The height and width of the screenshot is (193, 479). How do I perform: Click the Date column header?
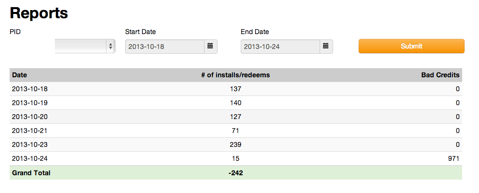tap(20, 75)
